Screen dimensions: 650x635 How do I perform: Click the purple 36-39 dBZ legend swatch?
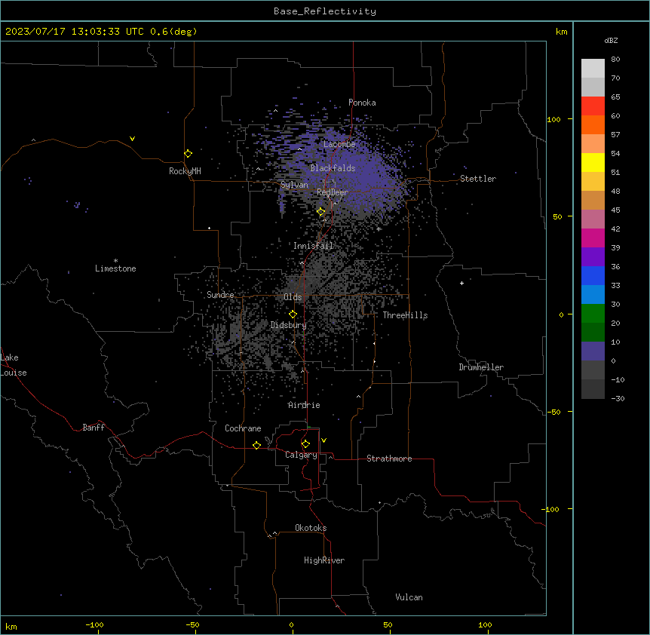coord(593,257)
